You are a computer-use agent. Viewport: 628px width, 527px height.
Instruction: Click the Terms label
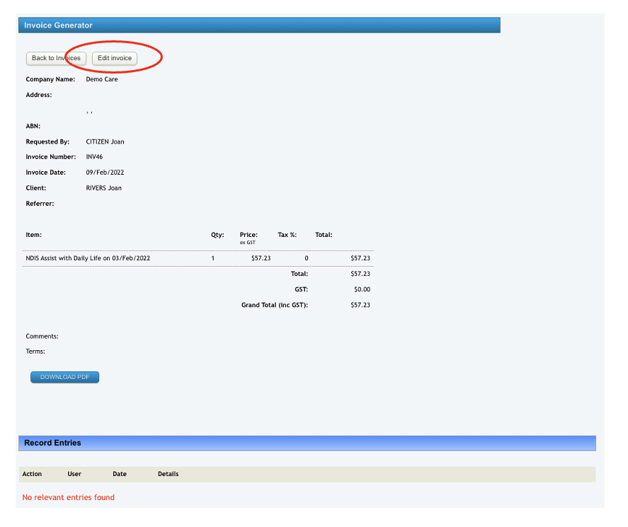[35, 352]
